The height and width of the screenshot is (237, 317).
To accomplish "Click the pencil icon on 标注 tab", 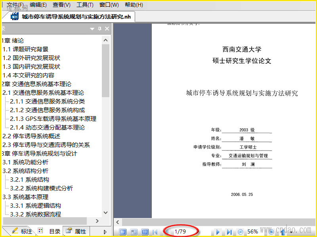I will point(15,231).
